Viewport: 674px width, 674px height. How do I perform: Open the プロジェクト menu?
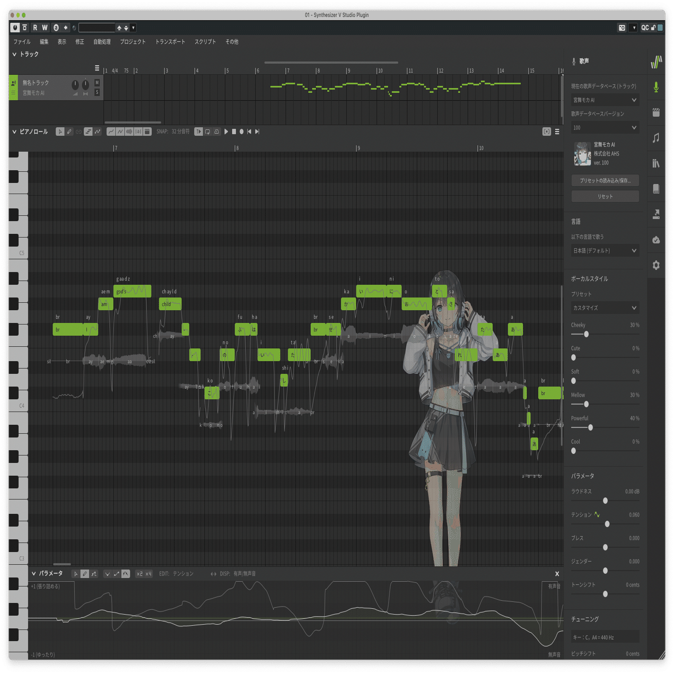pyautogui.click(x=133, y=41)
